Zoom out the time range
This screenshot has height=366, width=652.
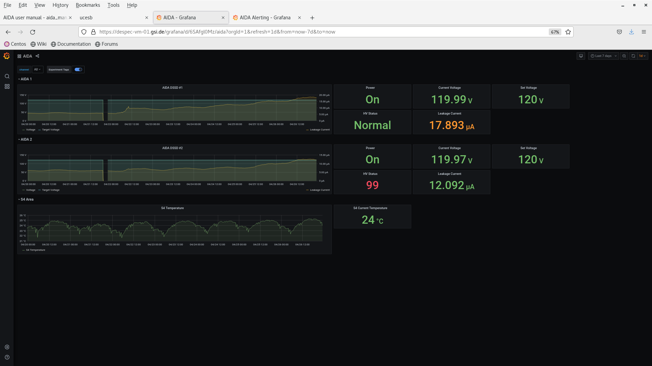pyautogui.click(x=624, y=56)
